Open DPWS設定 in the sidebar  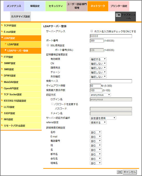(x=21, y=76)
